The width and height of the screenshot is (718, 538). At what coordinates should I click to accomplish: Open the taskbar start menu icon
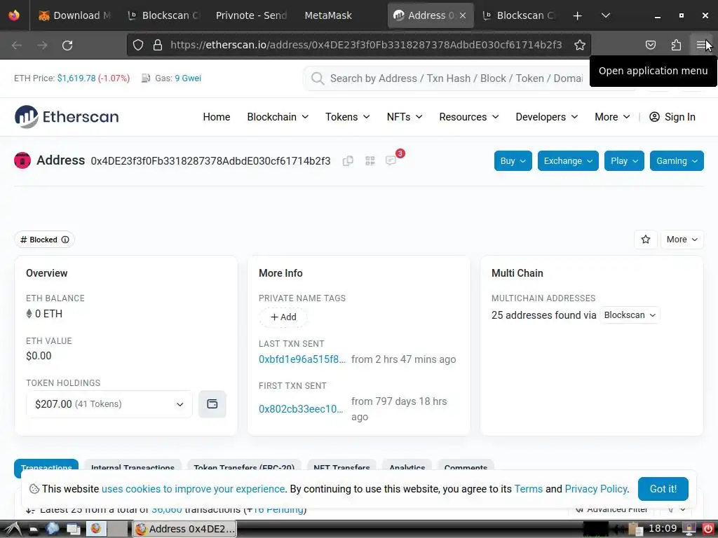(12, 530)
